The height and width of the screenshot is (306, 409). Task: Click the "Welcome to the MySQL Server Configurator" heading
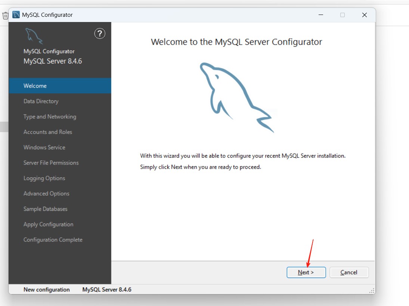click(236, 42)
